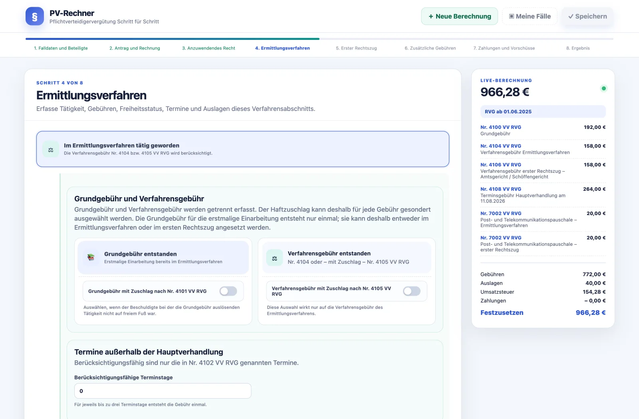Click the Grundgebühr und Verfahrensgebühr heading

coord(139,199)
